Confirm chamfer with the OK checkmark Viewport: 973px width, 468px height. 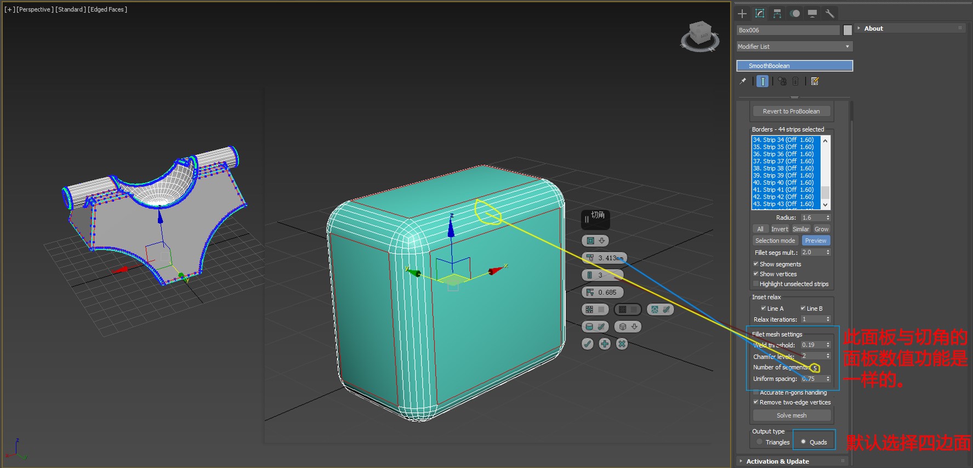pyautogui.click(x=588, y=344)
